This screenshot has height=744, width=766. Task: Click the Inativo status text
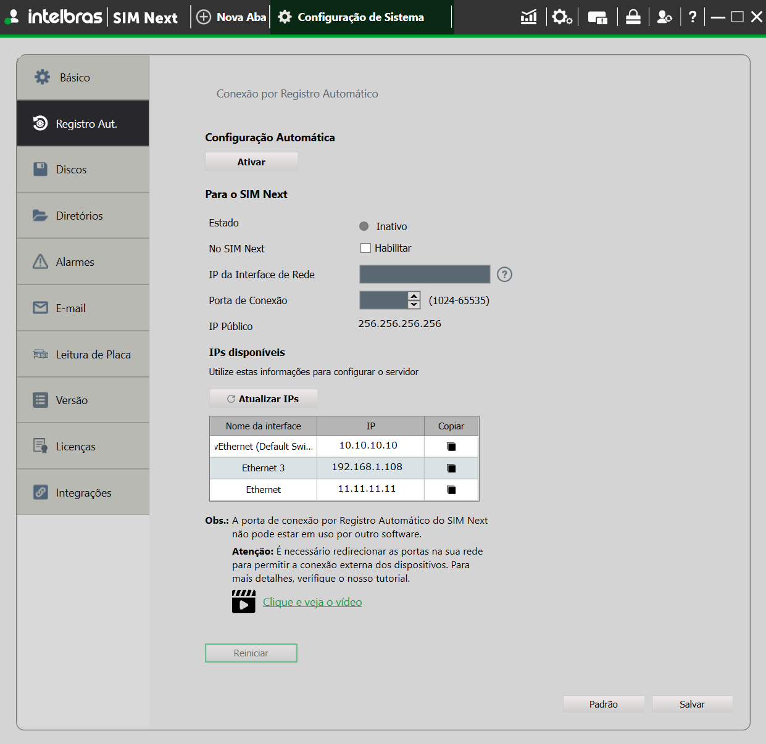(x=391, y=226)
